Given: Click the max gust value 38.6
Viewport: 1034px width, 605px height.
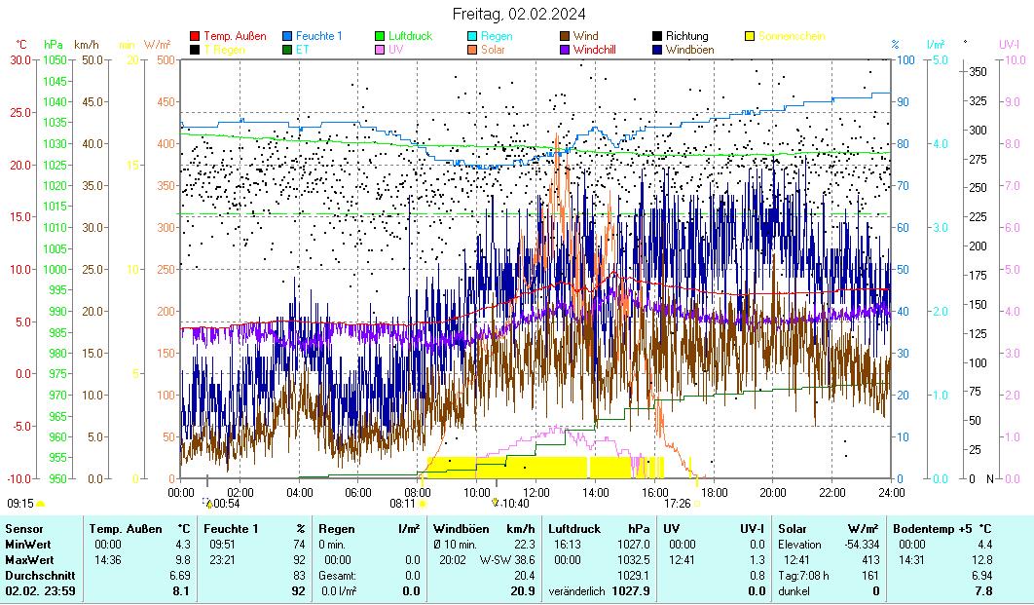Looking at the screenshot, I should coord(525,560).
